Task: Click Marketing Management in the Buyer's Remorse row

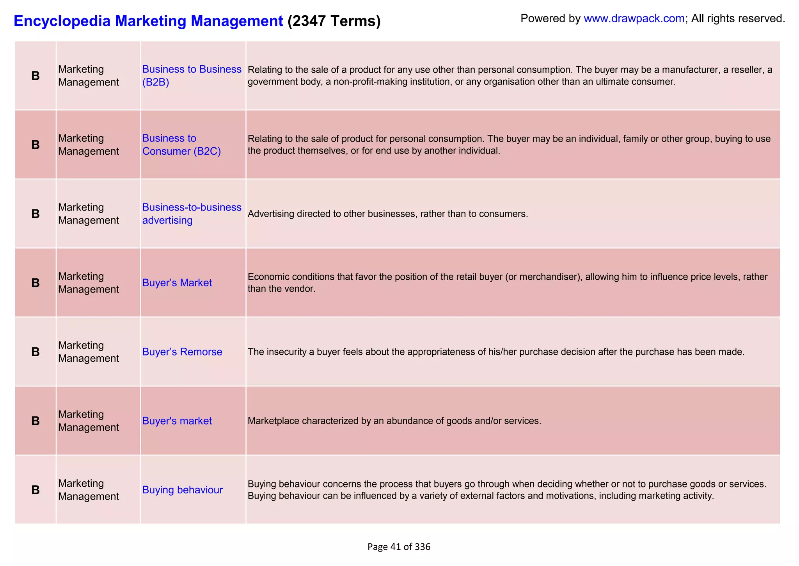Action: point(89,352)
